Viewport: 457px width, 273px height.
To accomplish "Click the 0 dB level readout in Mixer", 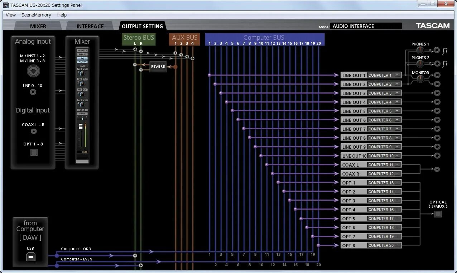I will pyautogui.click(x=82, y=152).
